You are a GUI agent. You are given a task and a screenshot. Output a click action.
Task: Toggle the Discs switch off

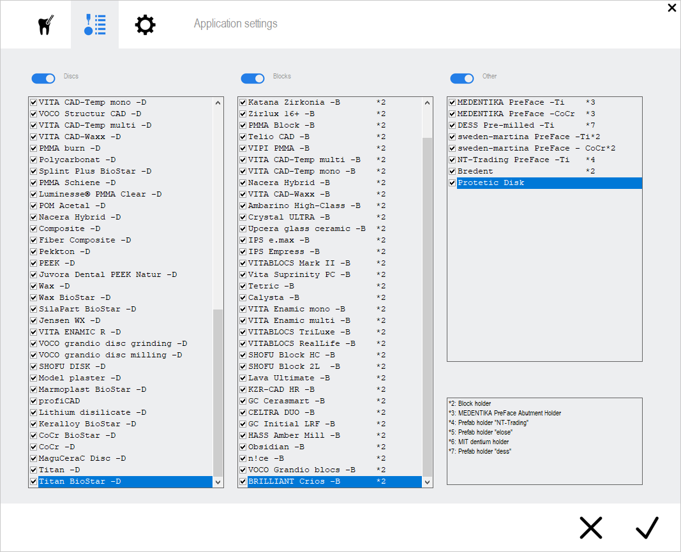point(43,78)
